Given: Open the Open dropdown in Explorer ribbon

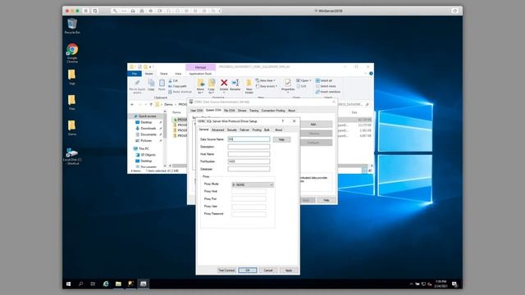Looking at the screenshot, I should tap(304, 80).
